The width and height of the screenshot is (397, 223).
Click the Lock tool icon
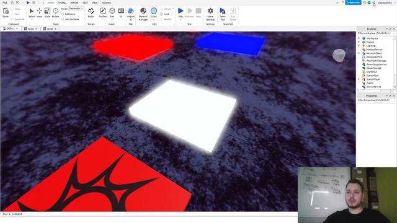161,14
